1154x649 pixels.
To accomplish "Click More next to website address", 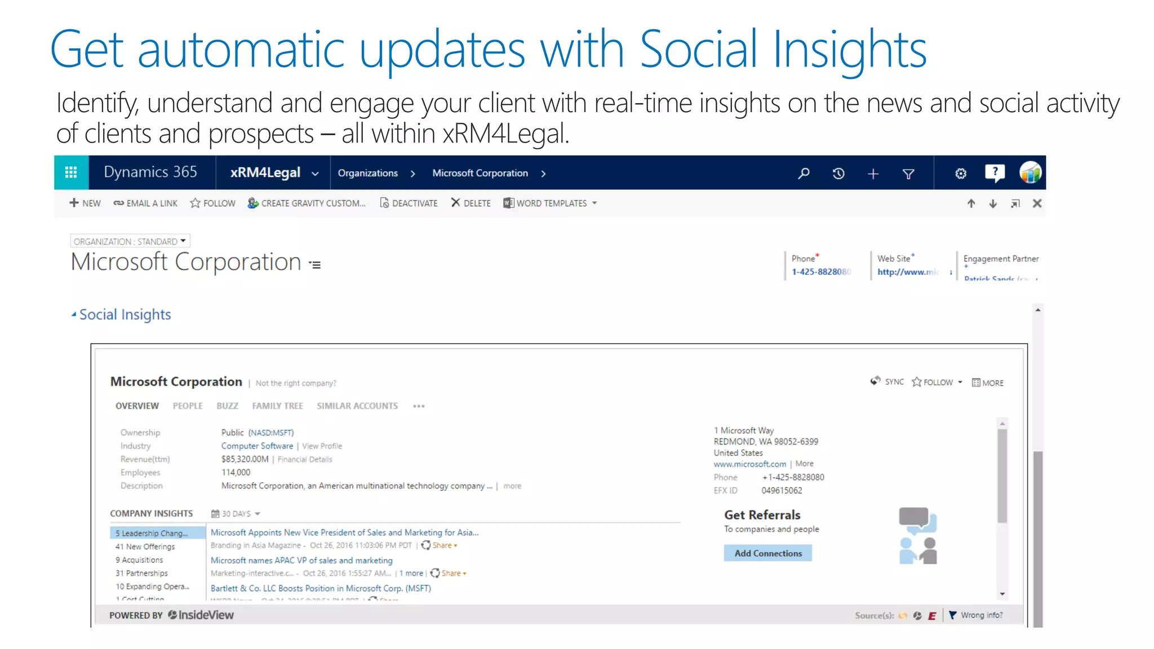I will 804,464.
